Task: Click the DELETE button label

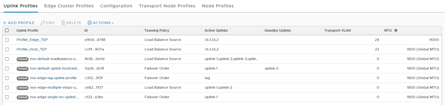Action: (74, 23)
